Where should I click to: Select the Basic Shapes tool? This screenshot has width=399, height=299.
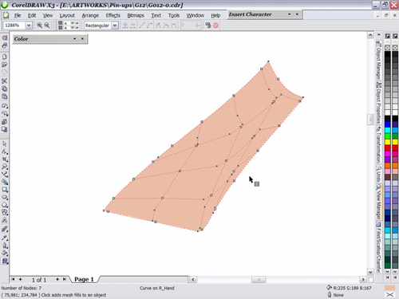pos(5,212)
